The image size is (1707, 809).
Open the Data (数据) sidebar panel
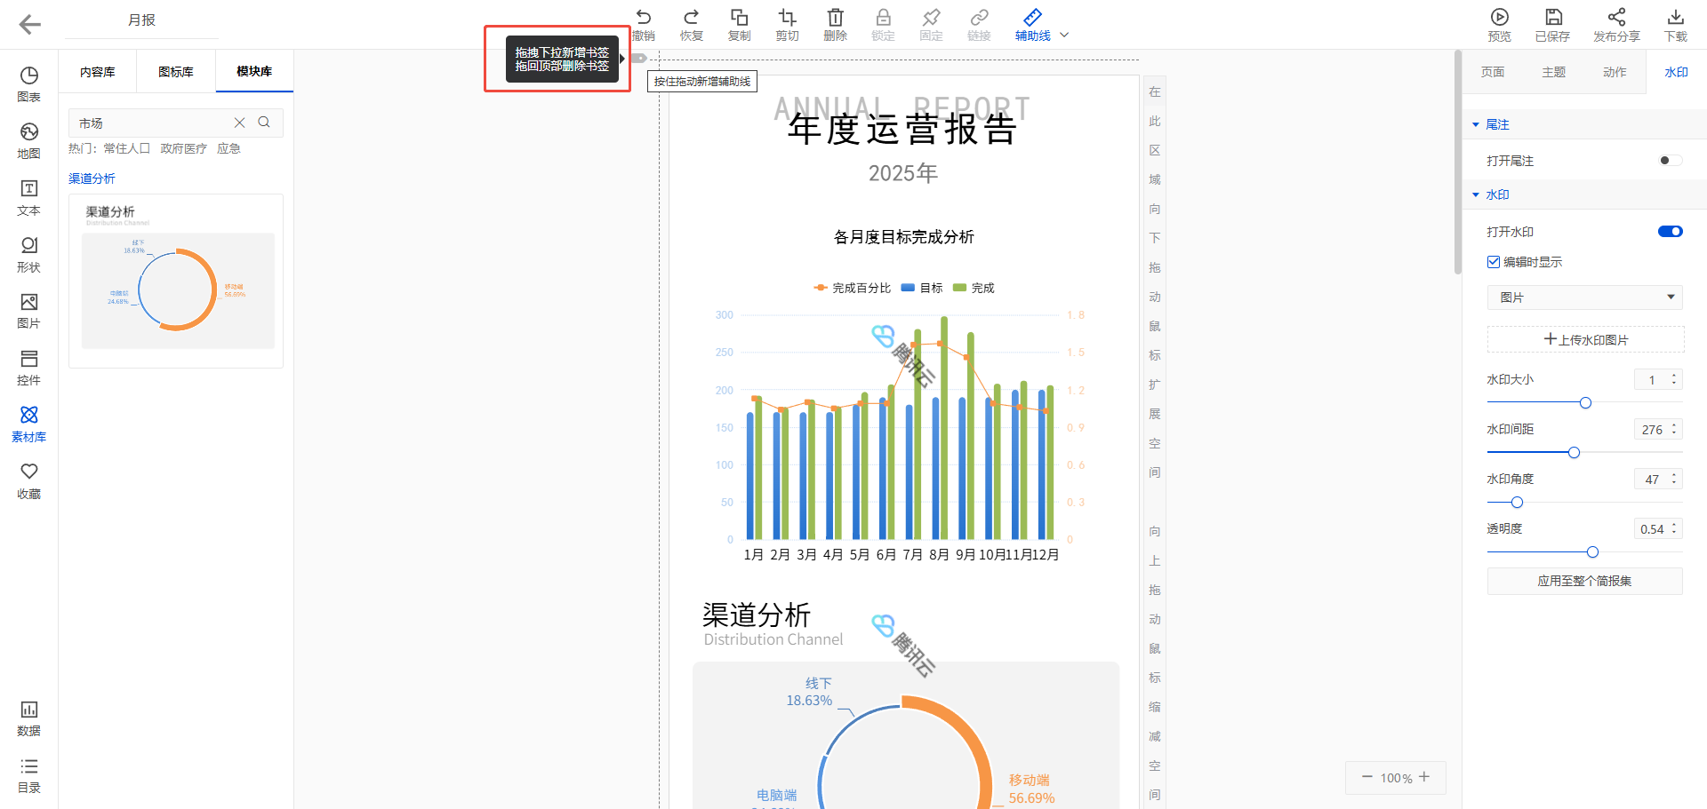coord(29,718)
